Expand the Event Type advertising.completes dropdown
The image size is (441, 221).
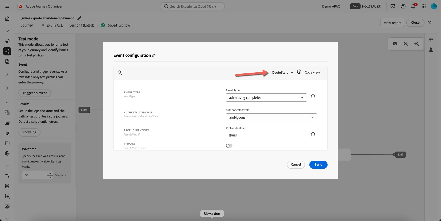point(266,97)
